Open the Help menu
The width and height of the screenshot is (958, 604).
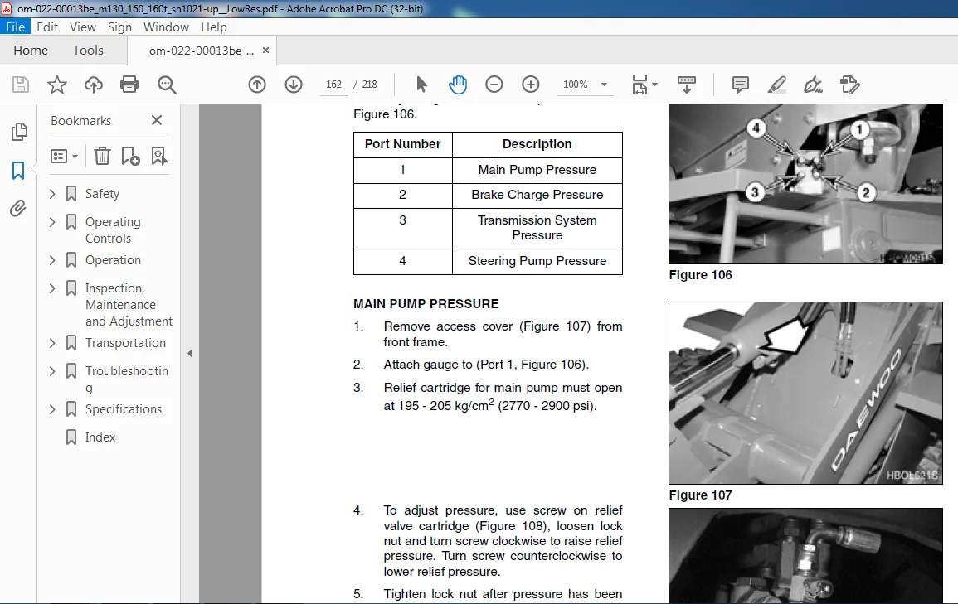[214, 27]
